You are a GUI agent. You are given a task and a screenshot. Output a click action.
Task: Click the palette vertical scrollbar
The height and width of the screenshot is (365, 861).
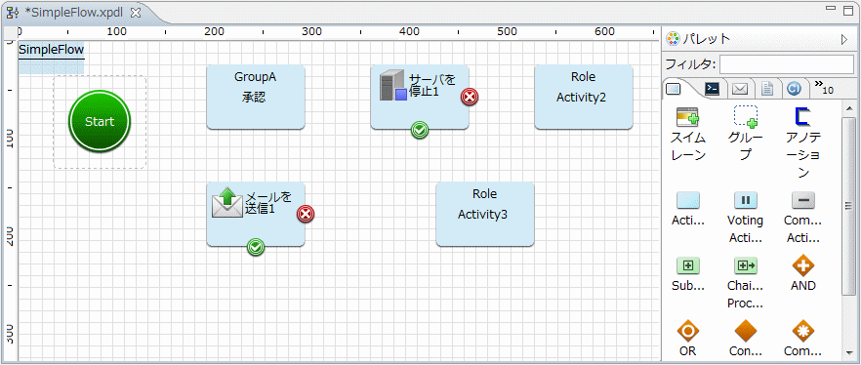coord(848,206)
